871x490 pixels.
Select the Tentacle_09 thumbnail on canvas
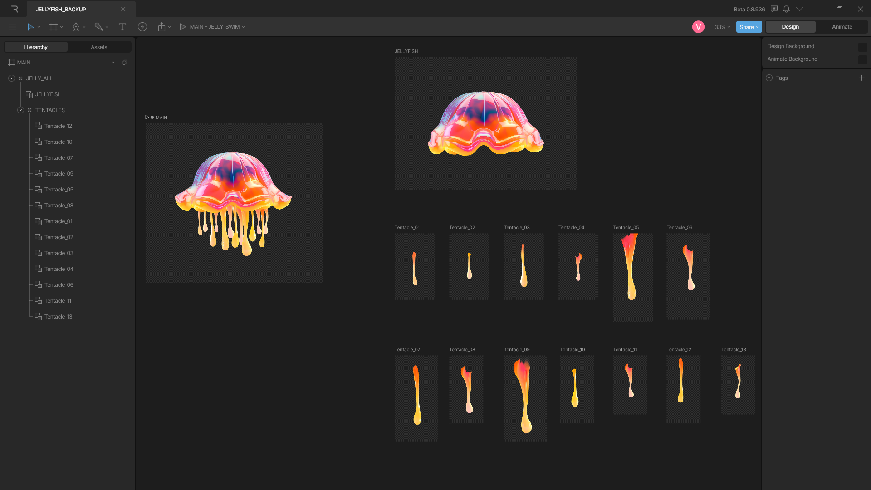click(x=525, y=398)
